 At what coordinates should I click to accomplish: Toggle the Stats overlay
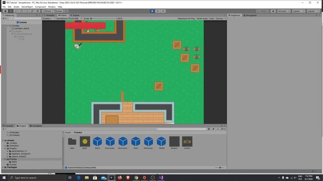tap(212, 19)
